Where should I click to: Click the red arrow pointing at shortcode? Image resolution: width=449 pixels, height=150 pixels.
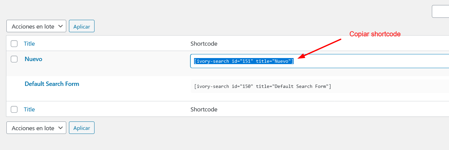coord(320,49)
